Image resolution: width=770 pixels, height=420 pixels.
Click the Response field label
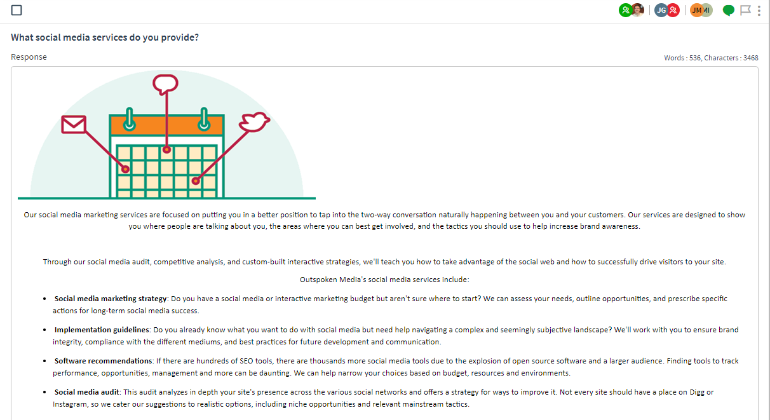click(x=29, y=57)
